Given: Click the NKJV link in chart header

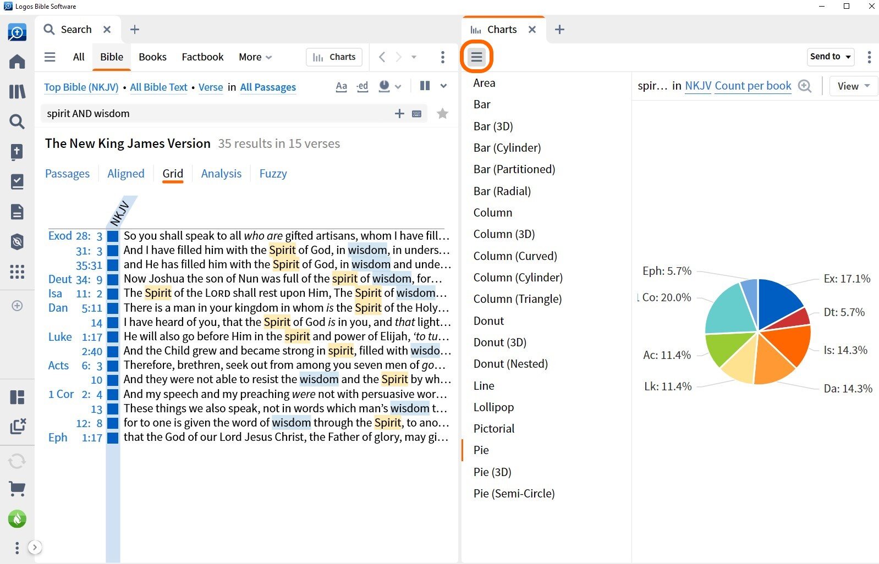Looking at the screenshot, I should click(698, 86).
